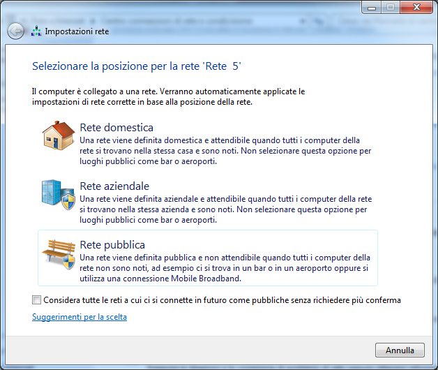The width and height of the screenshot is (438, 370).
Task: Open the Suggerimenti per la scelta link
Action: (80, 317)
